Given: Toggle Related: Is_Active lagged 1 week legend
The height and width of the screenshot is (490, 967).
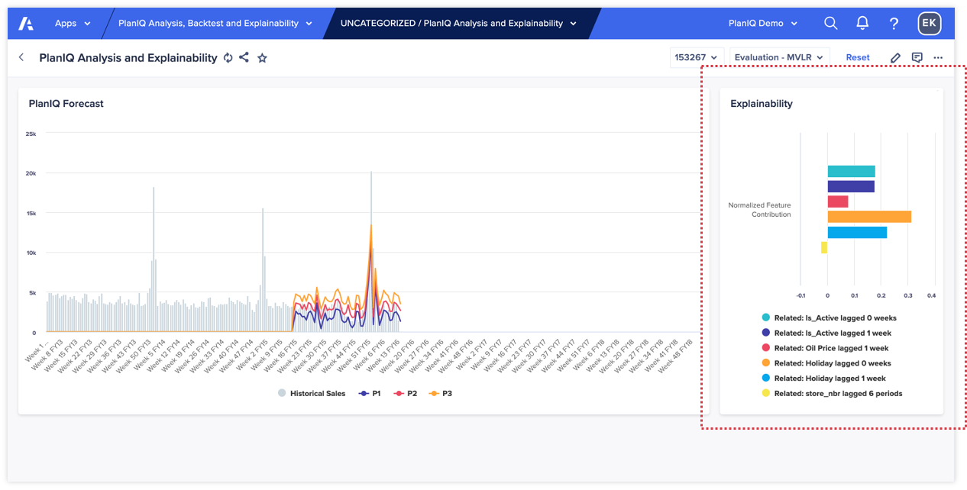Looking at the screenshot, I should (826, 333).
